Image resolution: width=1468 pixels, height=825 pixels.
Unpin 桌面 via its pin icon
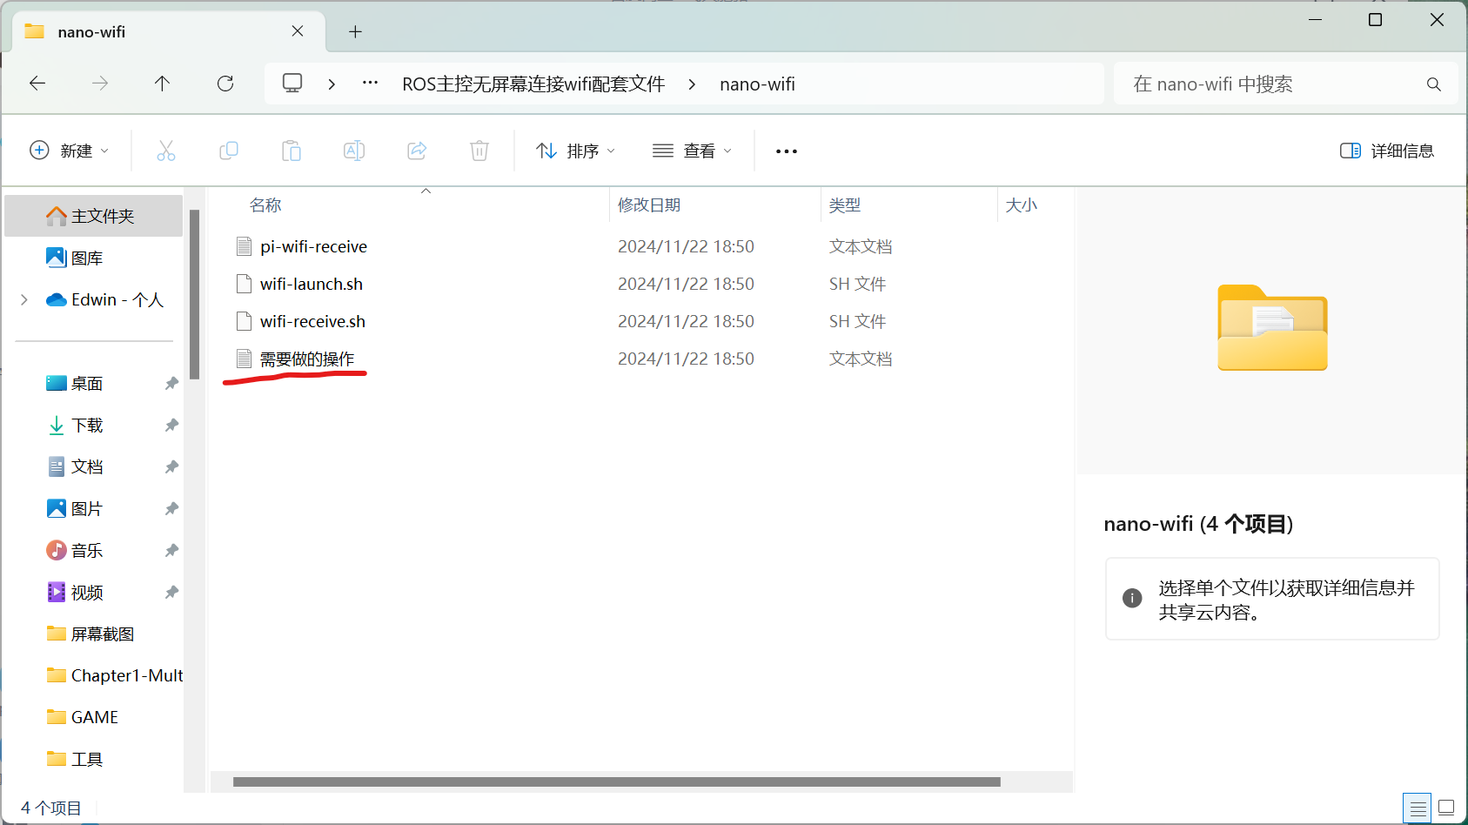171,383
